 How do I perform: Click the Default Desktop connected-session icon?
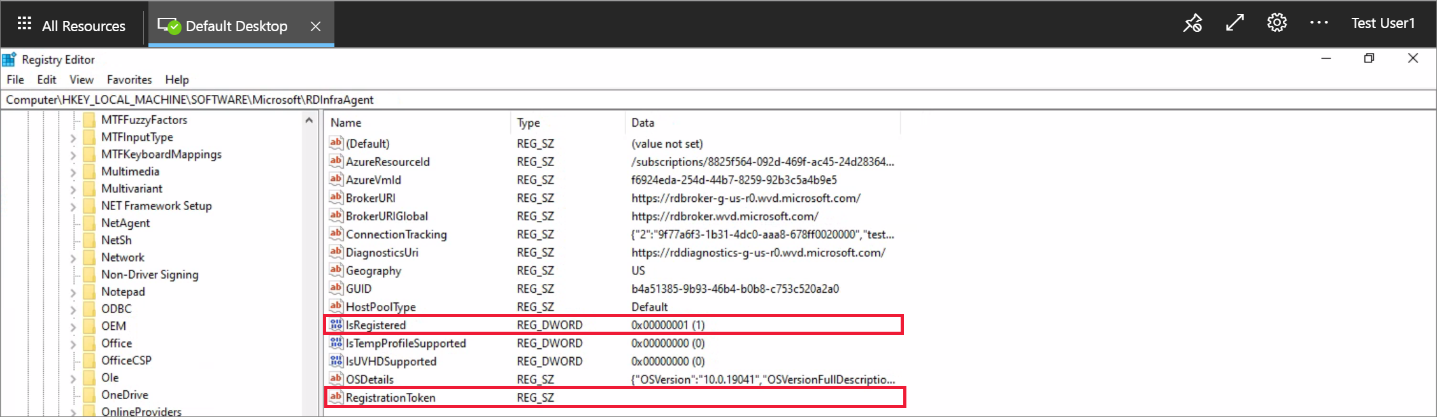click(x=169, y=25)
